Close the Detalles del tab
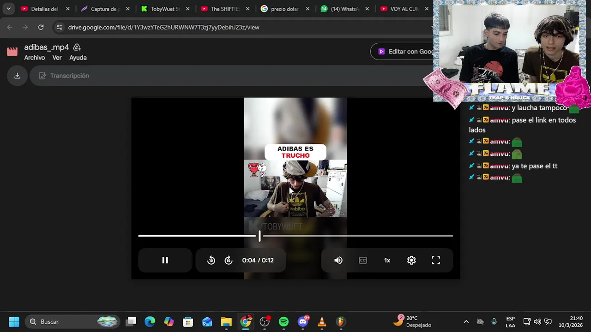This screenshot has height=332, width=591. tap(67, 9)
